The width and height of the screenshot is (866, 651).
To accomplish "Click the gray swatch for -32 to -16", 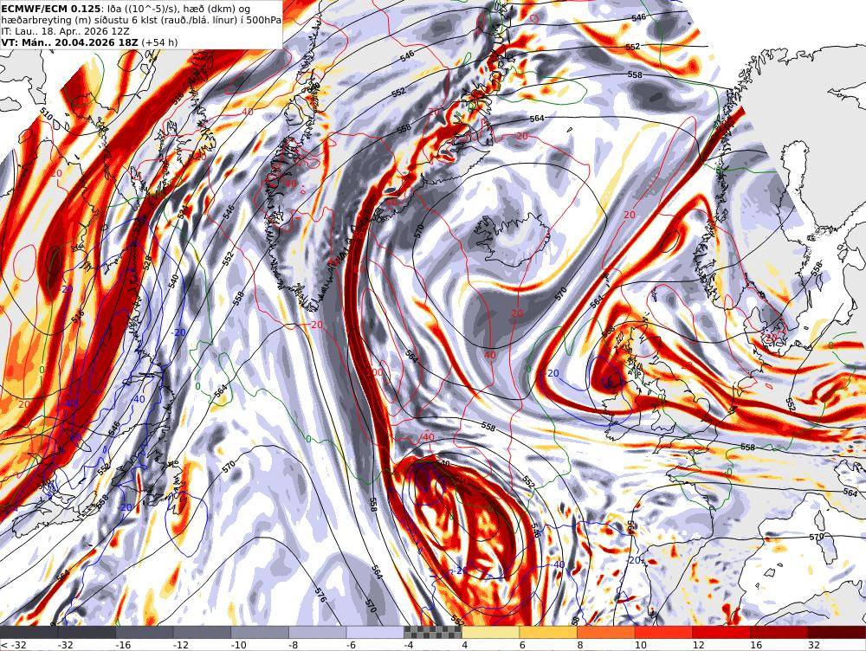I will pyautogui.click(x=87, y=632).
